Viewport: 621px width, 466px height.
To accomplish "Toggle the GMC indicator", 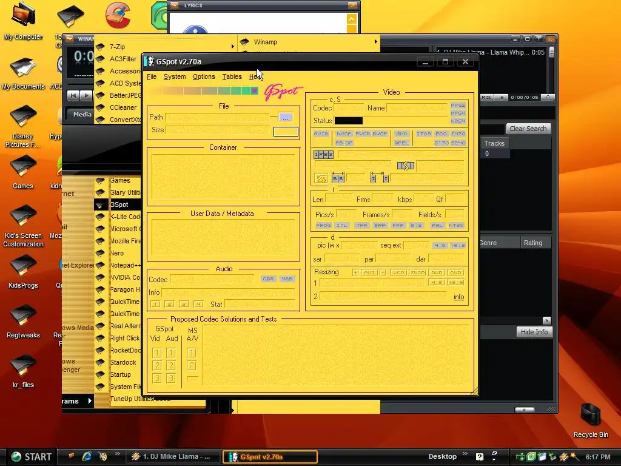I will (x=401, y=134).
